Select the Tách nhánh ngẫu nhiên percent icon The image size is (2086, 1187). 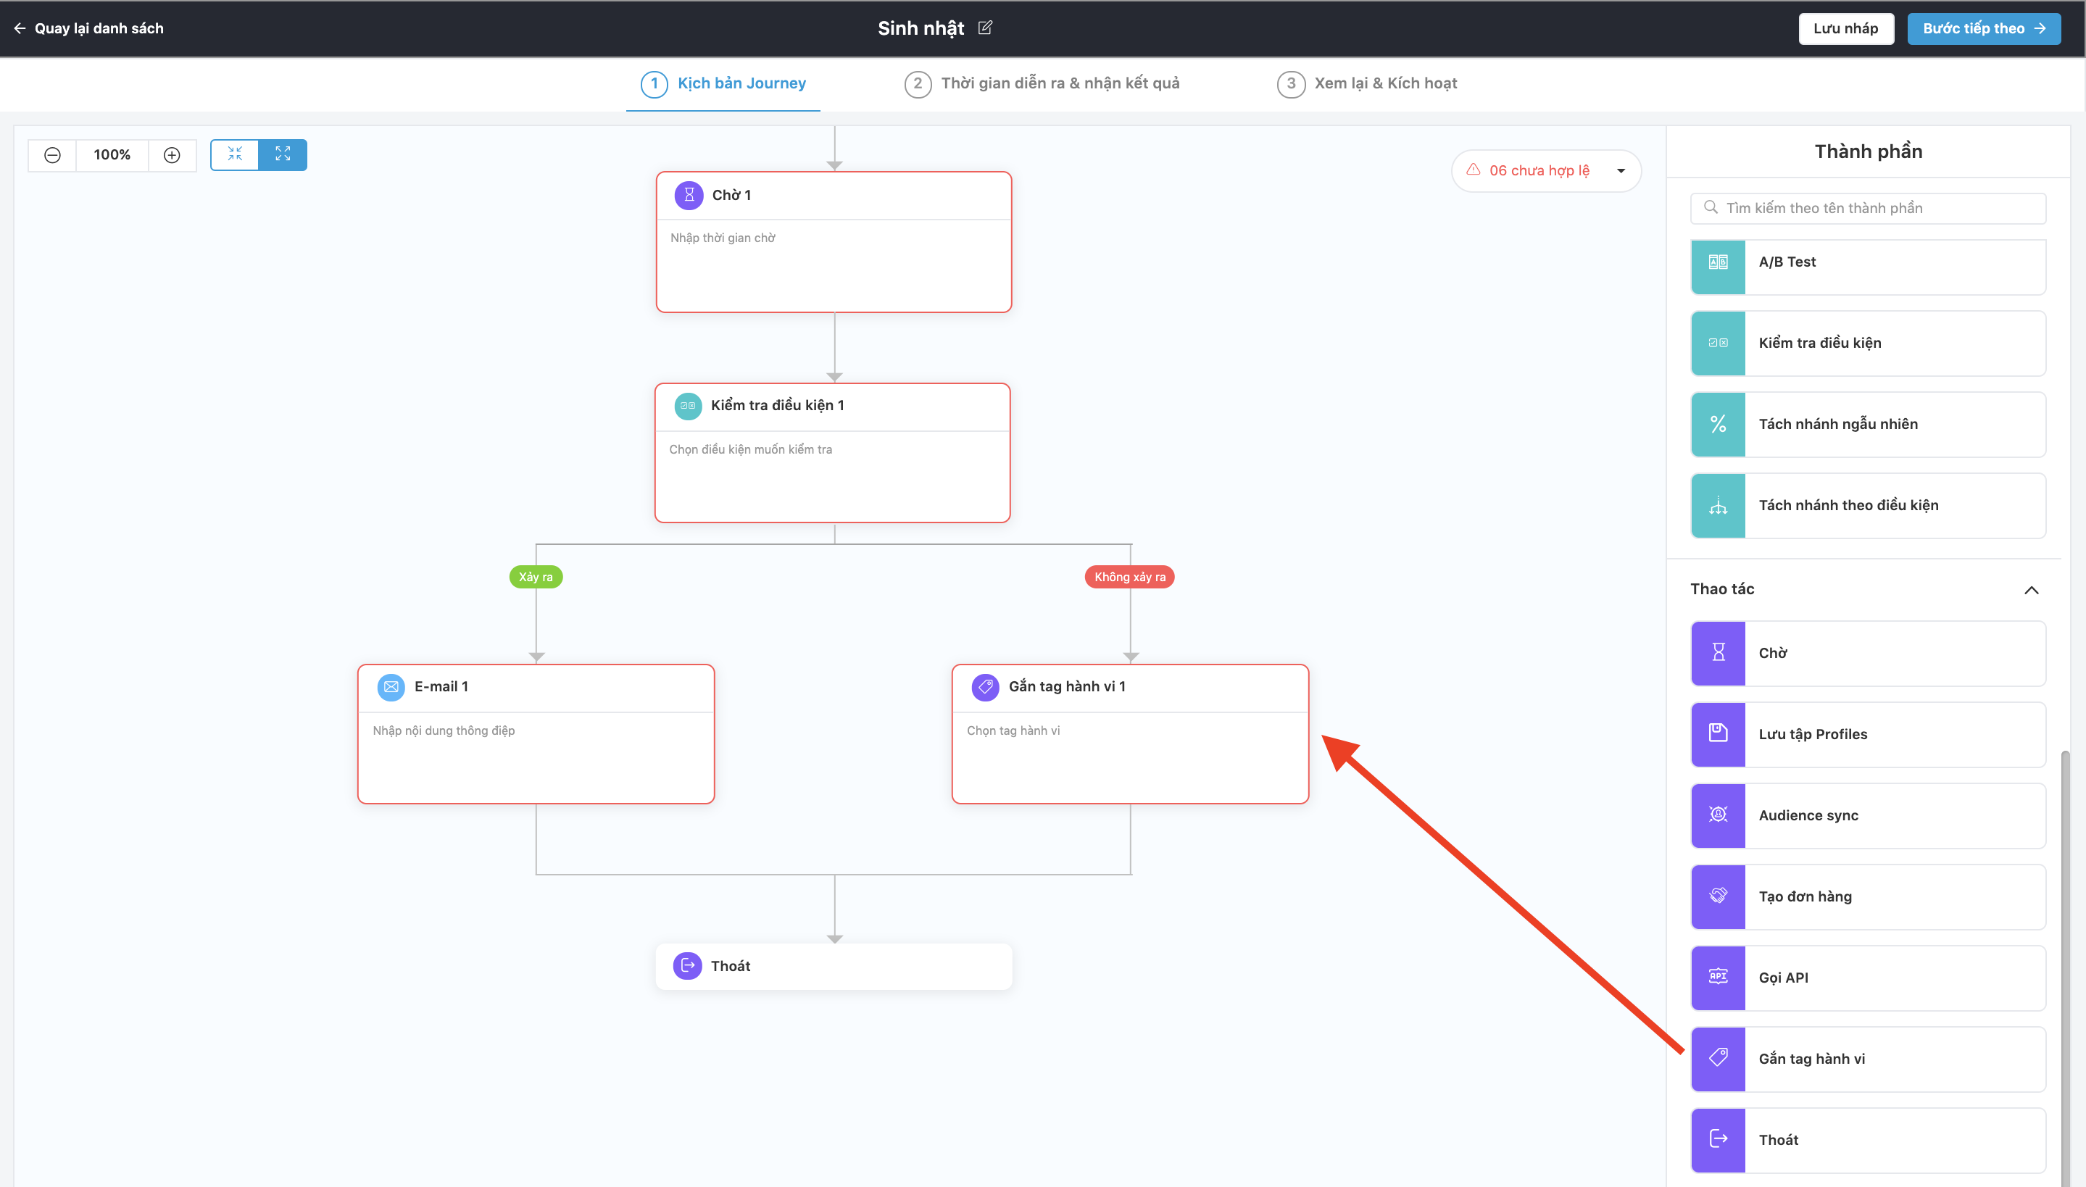click(1718, 424)
